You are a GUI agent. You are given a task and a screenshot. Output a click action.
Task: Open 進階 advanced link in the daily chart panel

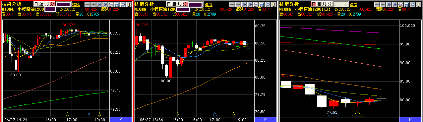pyautogui.click(x=354, y=4)
